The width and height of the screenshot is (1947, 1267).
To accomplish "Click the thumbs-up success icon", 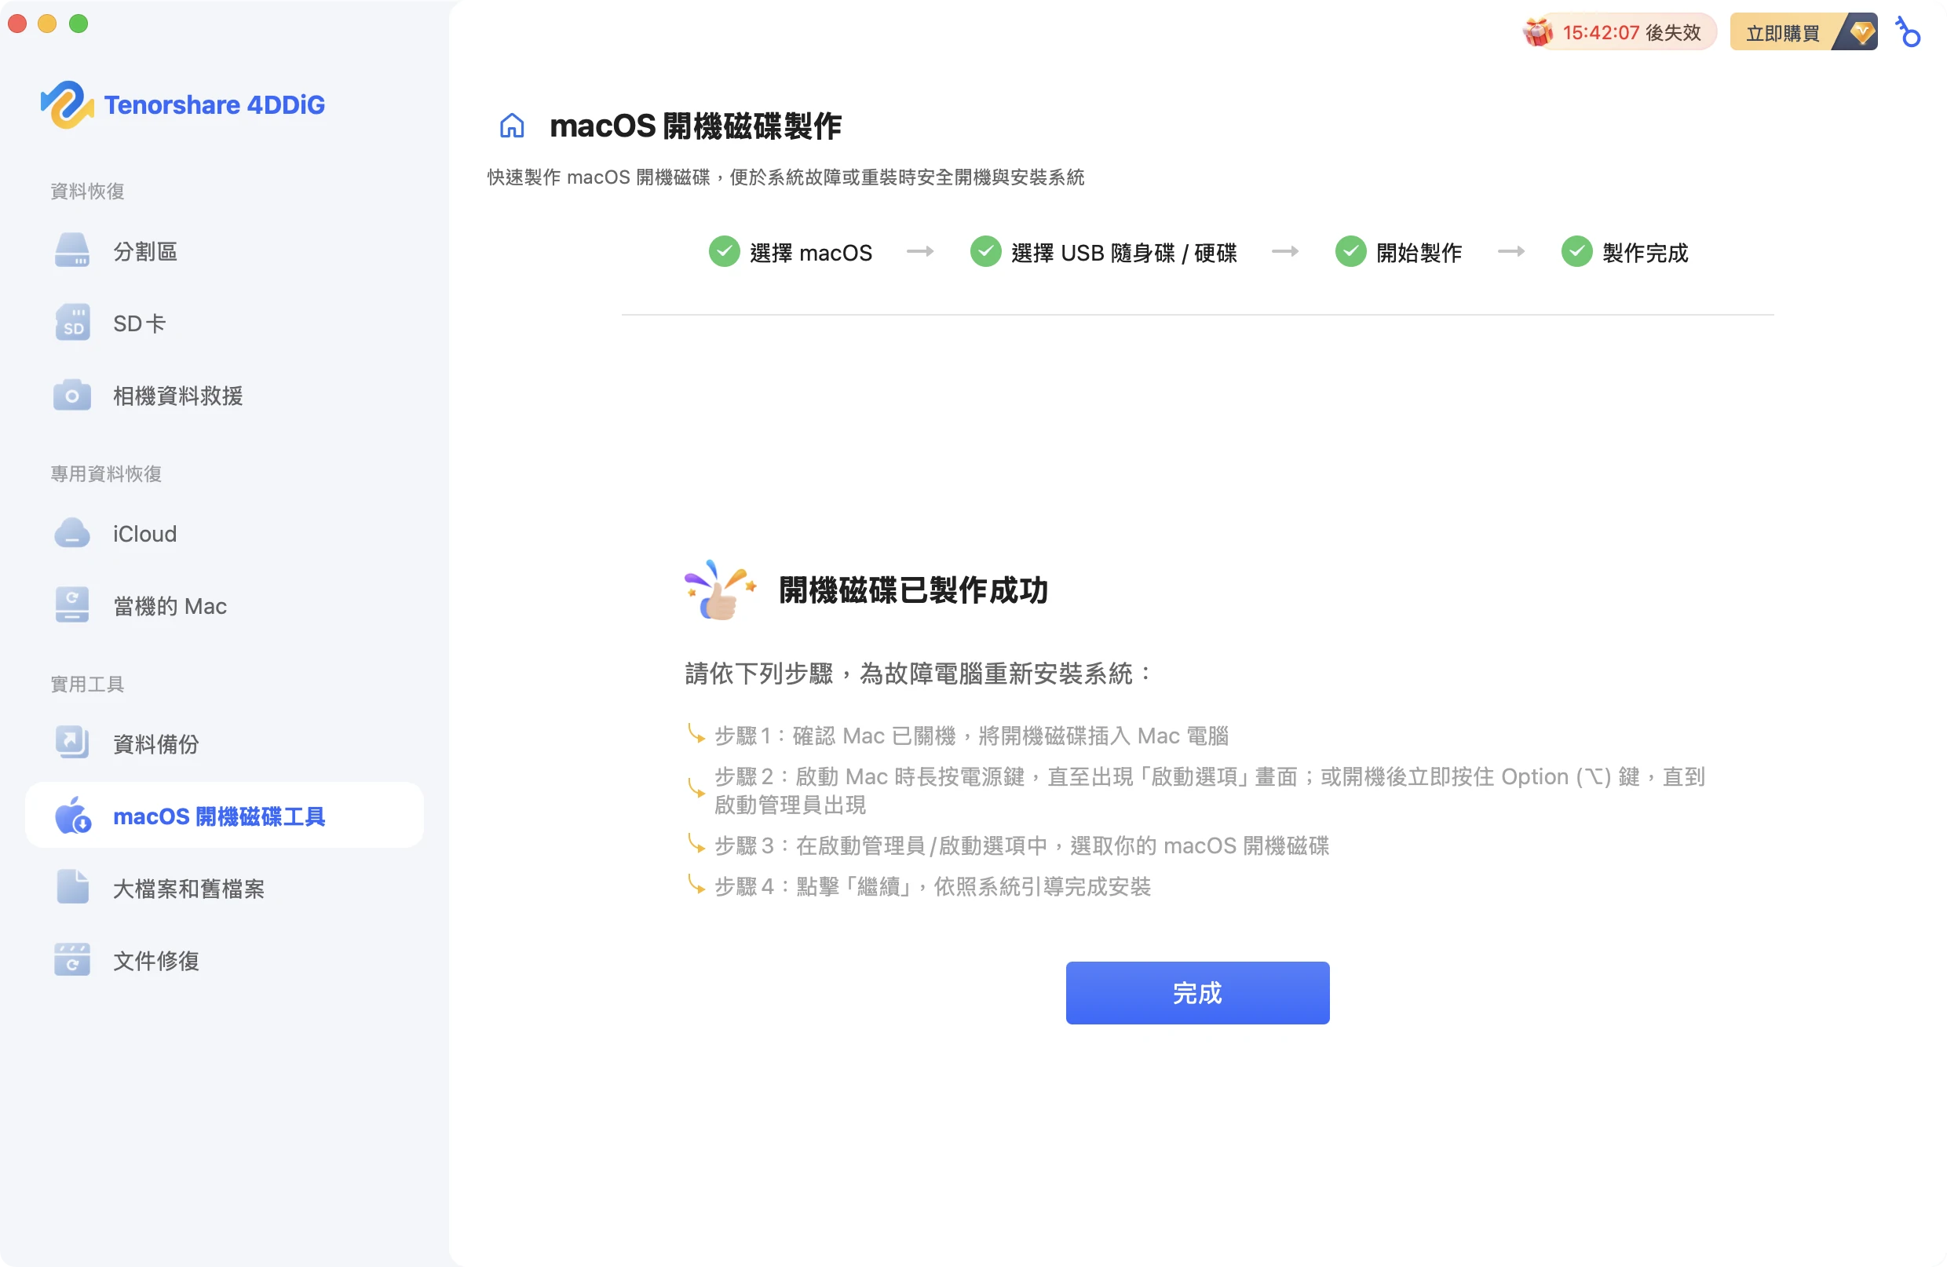I will [720, 590].
